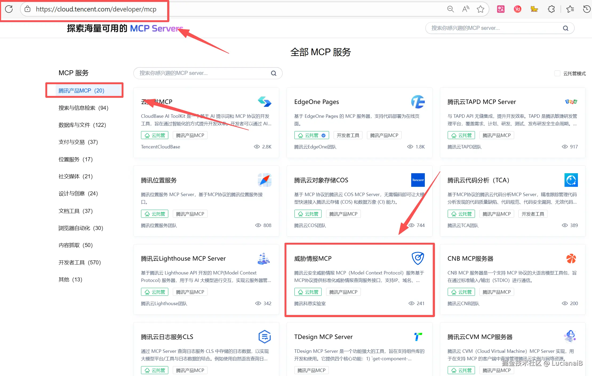Click the lighthouse icon on Lighthouse MCP Server card
This screenshot has width=592, height=376.
[x=263, y=258]
